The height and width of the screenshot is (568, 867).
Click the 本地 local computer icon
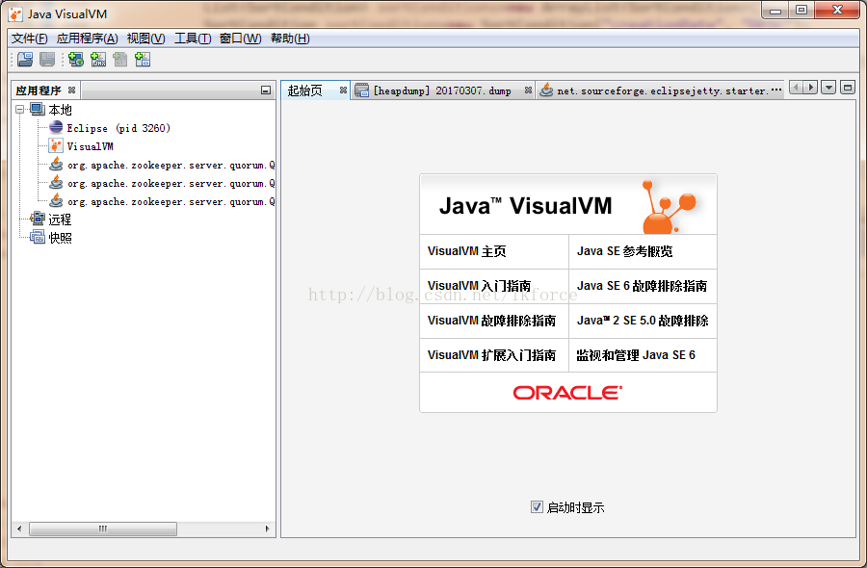pos(38,110)
